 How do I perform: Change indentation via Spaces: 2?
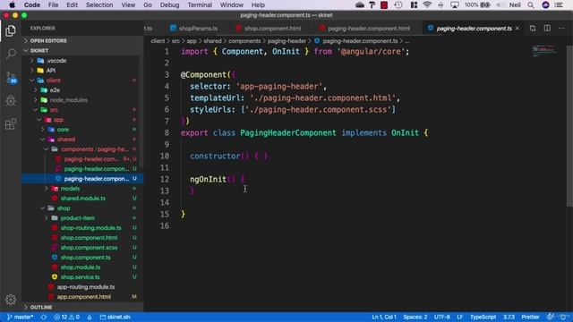coord(415,317)
